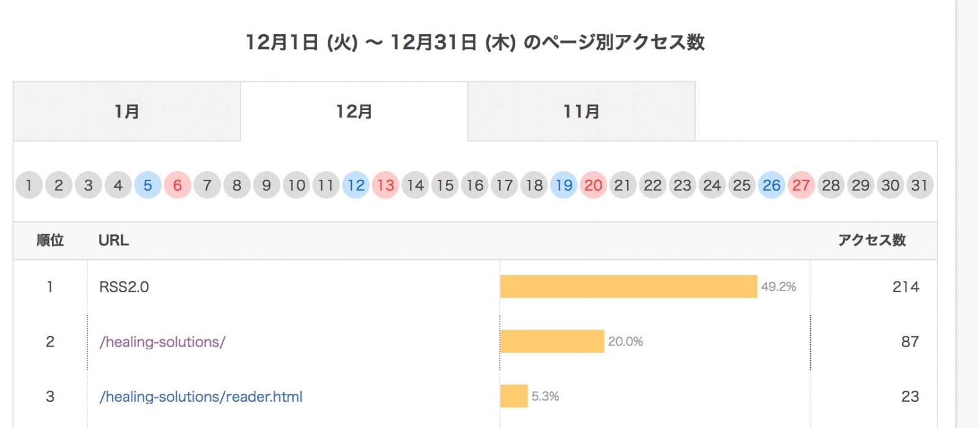979x428 pixels.
Task: Pick blue day 19 circle
Action: 564,185
